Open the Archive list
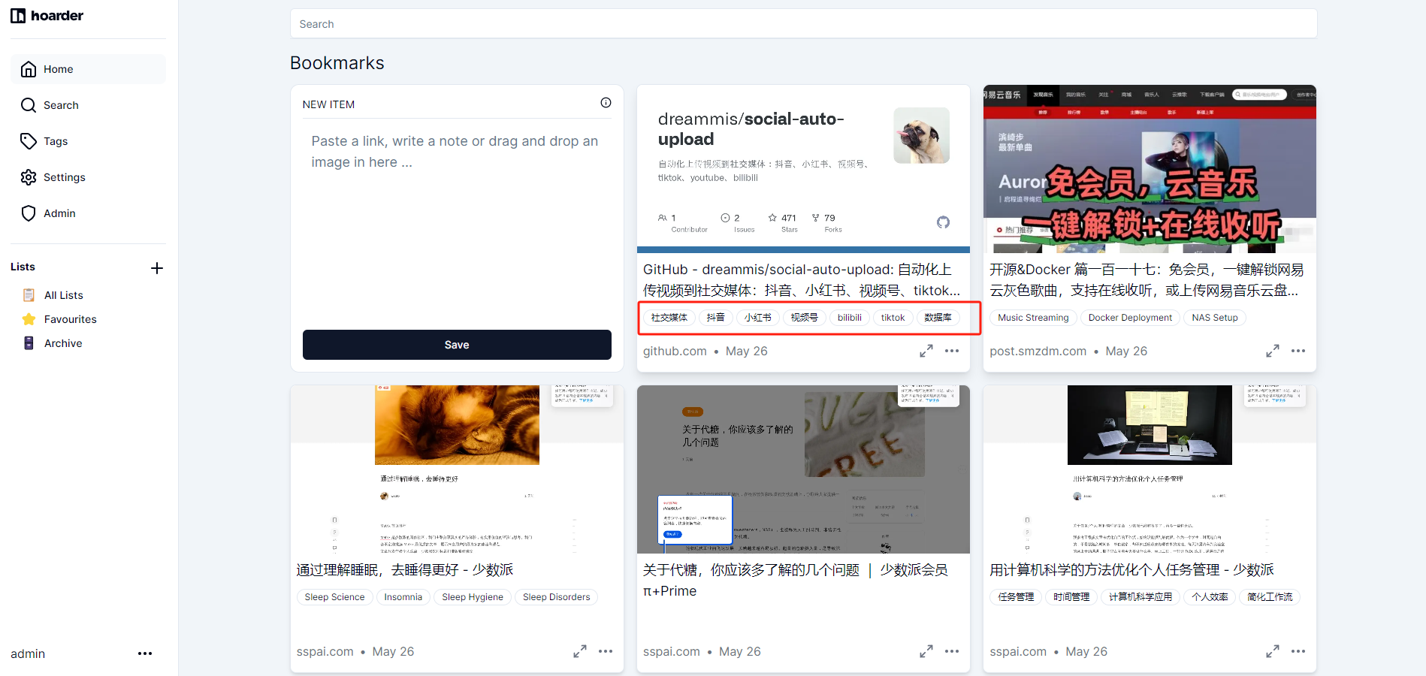This screenshot has height=676, width=1426. click(x=63, y=343)
